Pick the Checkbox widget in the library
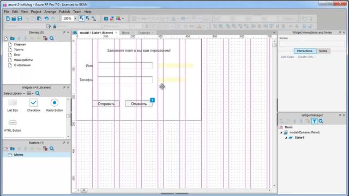This screenshot has height=196, width=349. [34, 105]
